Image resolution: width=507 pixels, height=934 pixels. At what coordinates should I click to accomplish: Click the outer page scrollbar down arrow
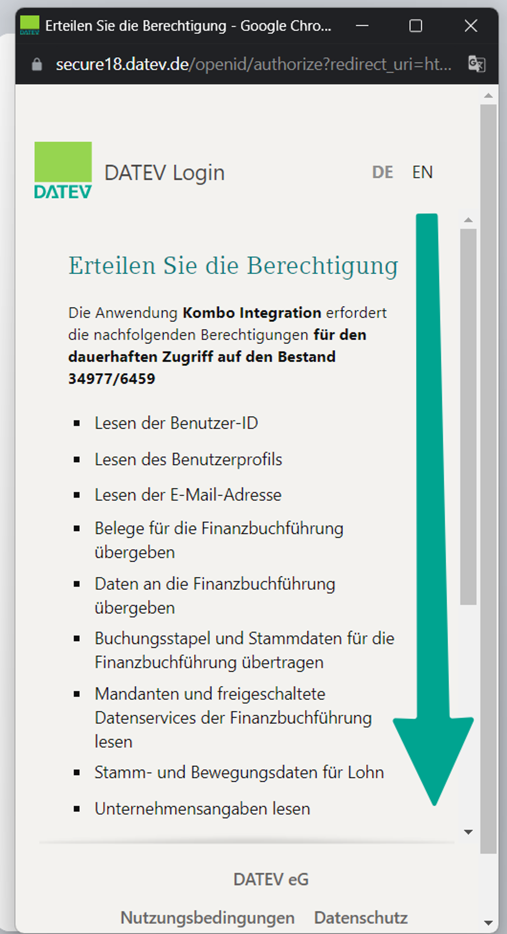click(488, 923)
